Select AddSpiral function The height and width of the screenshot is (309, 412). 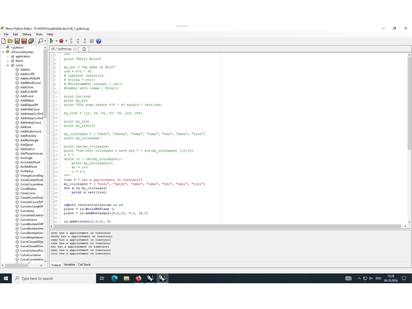coord(26,145)
